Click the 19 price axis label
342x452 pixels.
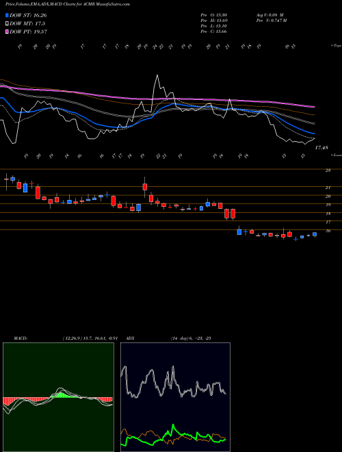coord(328,205)
